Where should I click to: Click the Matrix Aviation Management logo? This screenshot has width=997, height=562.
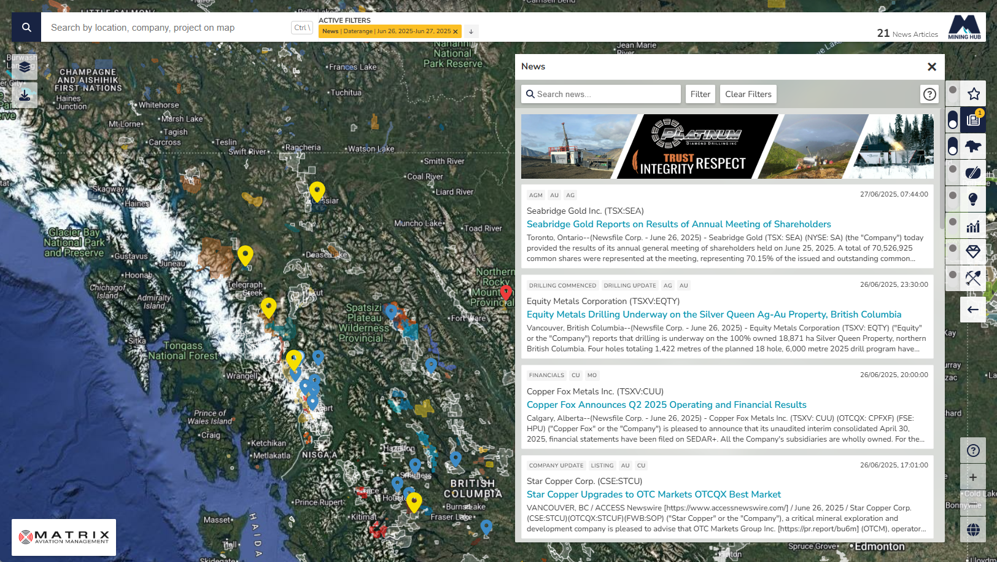(x=64, y=537)
